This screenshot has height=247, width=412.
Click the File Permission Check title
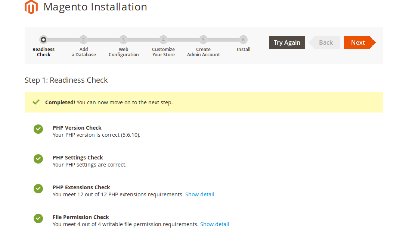pos(81,218)
